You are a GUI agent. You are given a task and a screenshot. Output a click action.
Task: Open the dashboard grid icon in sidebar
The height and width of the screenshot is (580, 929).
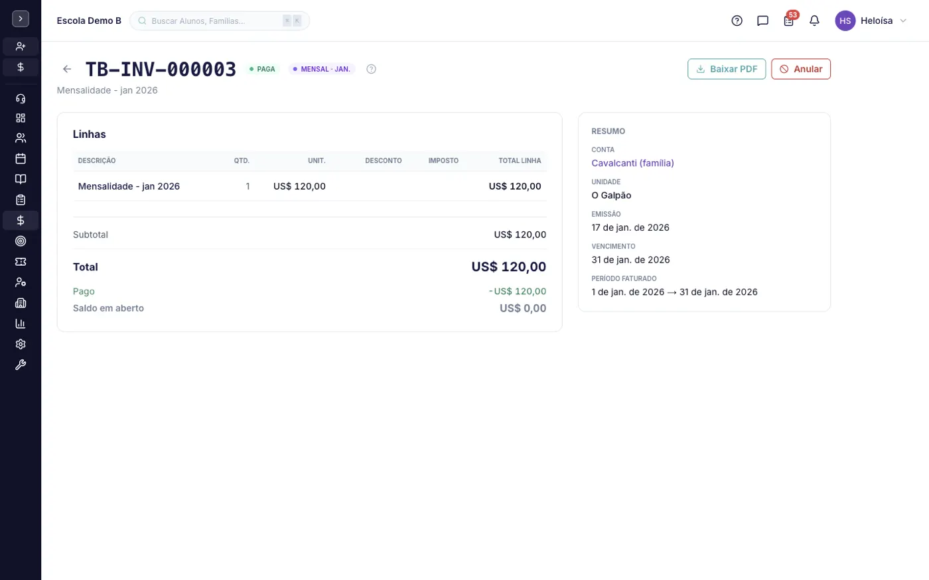click(21, 118)
